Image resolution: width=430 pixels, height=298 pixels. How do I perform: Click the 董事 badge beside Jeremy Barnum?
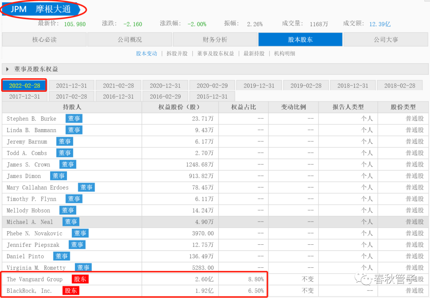(x=65, y=141)
